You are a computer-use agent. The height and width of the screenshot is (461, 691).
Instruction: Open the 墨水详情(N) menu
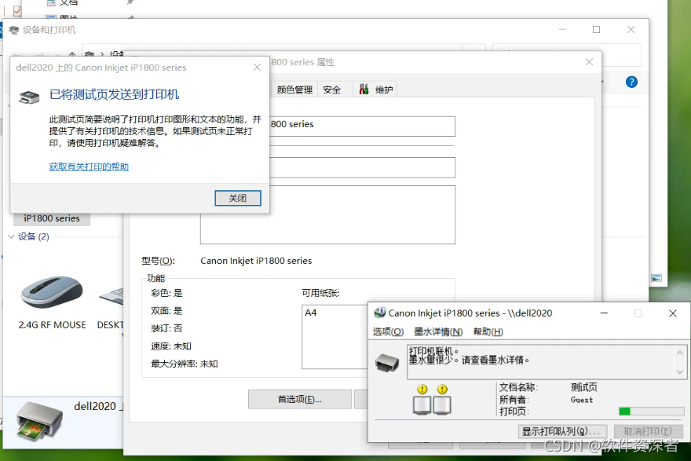tap(438, 331)
